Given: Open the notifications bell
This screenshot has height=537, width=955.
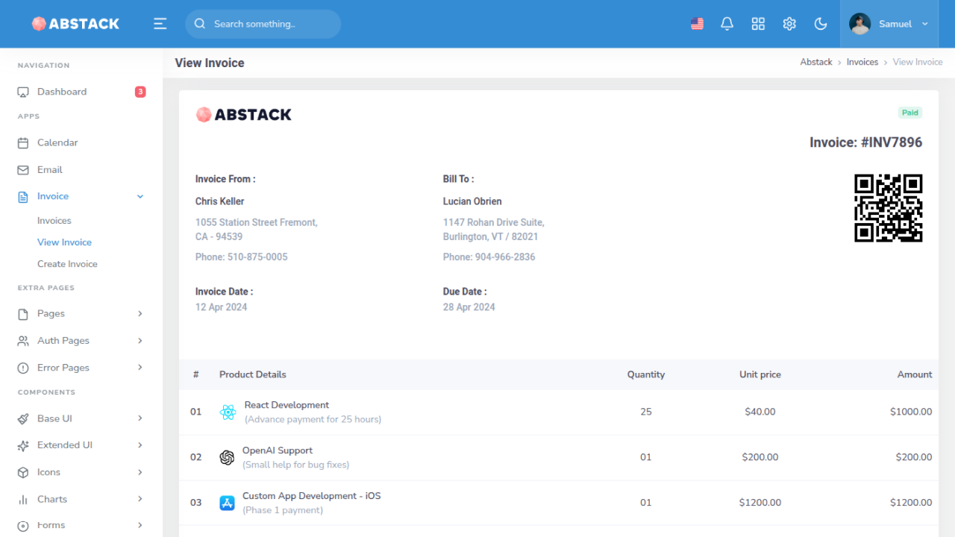Looking at the screenshot, I should [727, 24].
